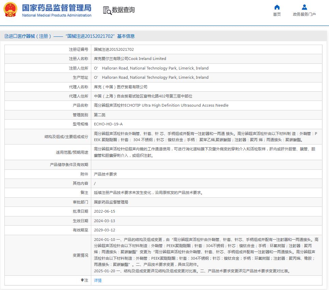This screenshot has width=329, height=290.
Task: Click the document icon before 进口医疗器械
Action: pyautogui.click(x=6, y=36)
